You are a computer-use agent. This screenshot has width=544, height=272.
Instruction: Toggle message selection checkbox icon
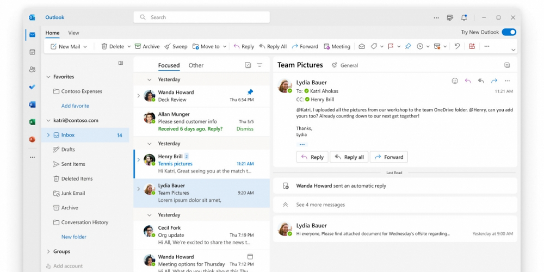click(248, 65)
